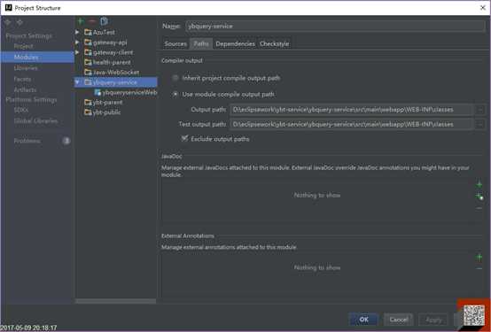The image size is (491, 332).
Task: Click Java-WebSocket module folder icon
Action: pos(88,73)
